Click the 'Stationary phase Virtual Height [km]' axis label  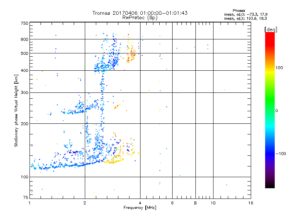coord(16,111)
